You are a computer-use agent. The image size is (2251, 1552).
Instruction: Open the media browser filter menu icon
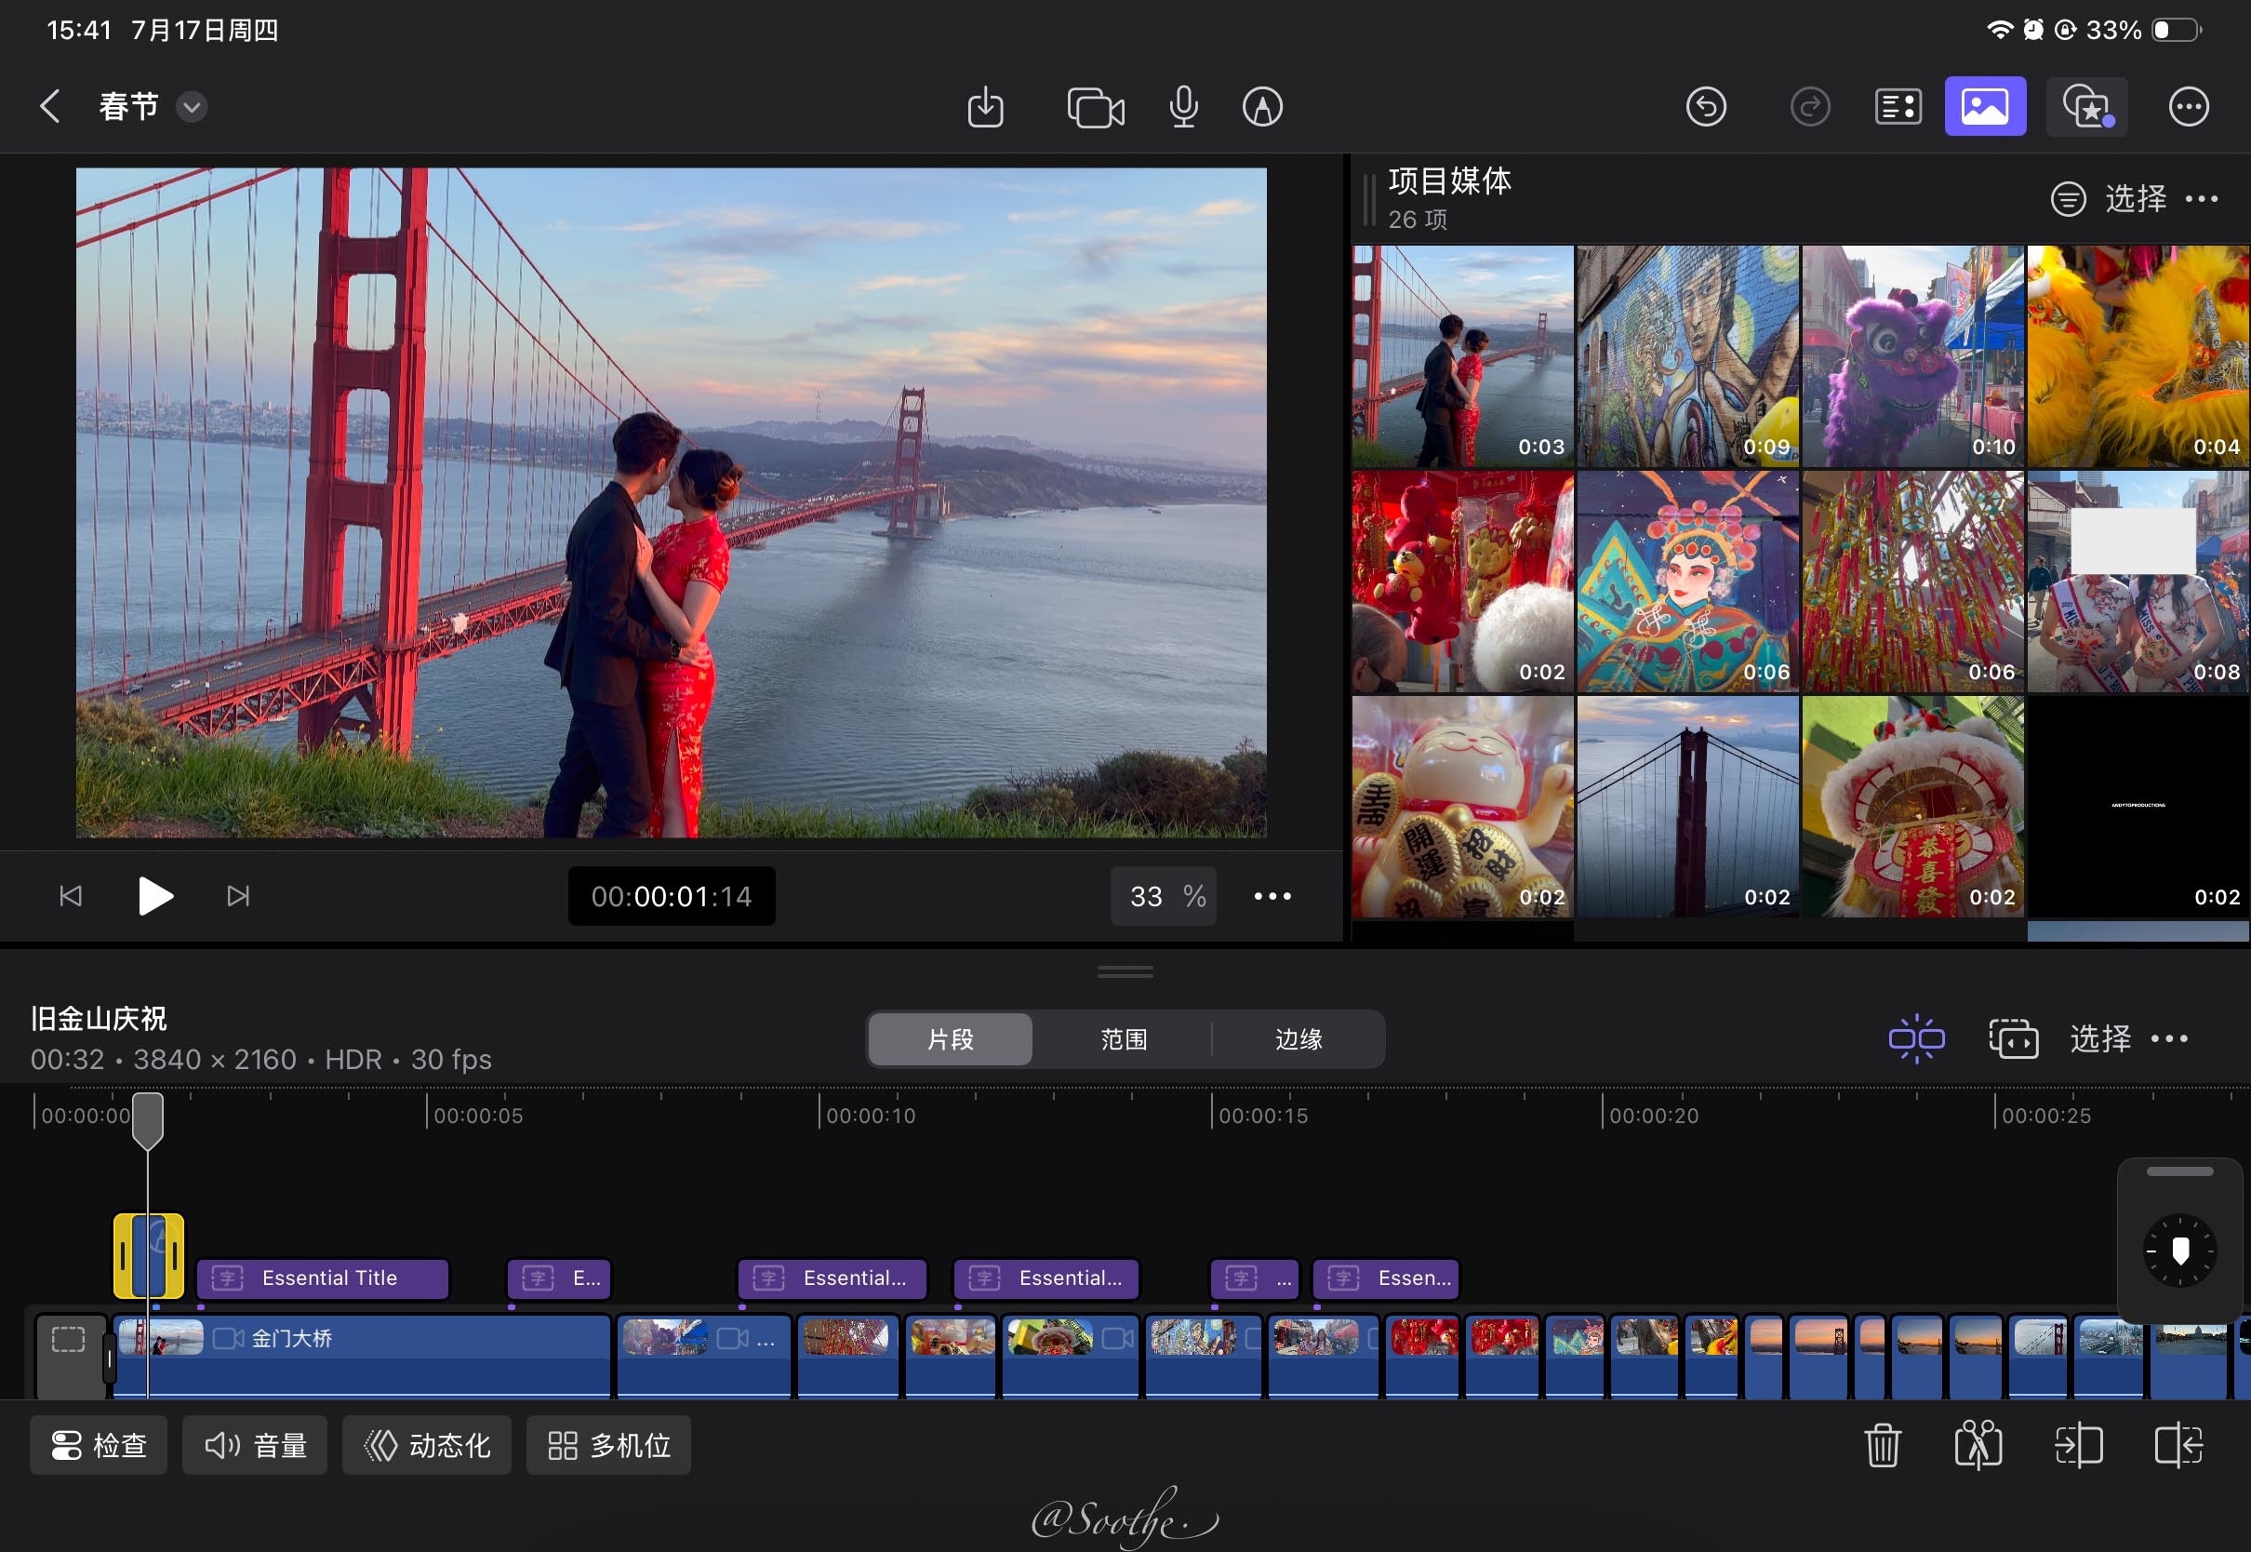[2068, 199]
